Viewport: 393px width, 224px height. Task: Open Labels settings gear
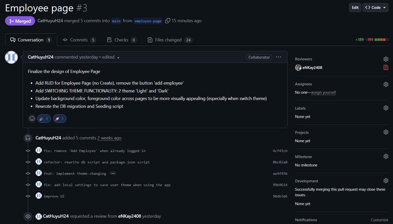pyautogui.click(x=386, y=108)
